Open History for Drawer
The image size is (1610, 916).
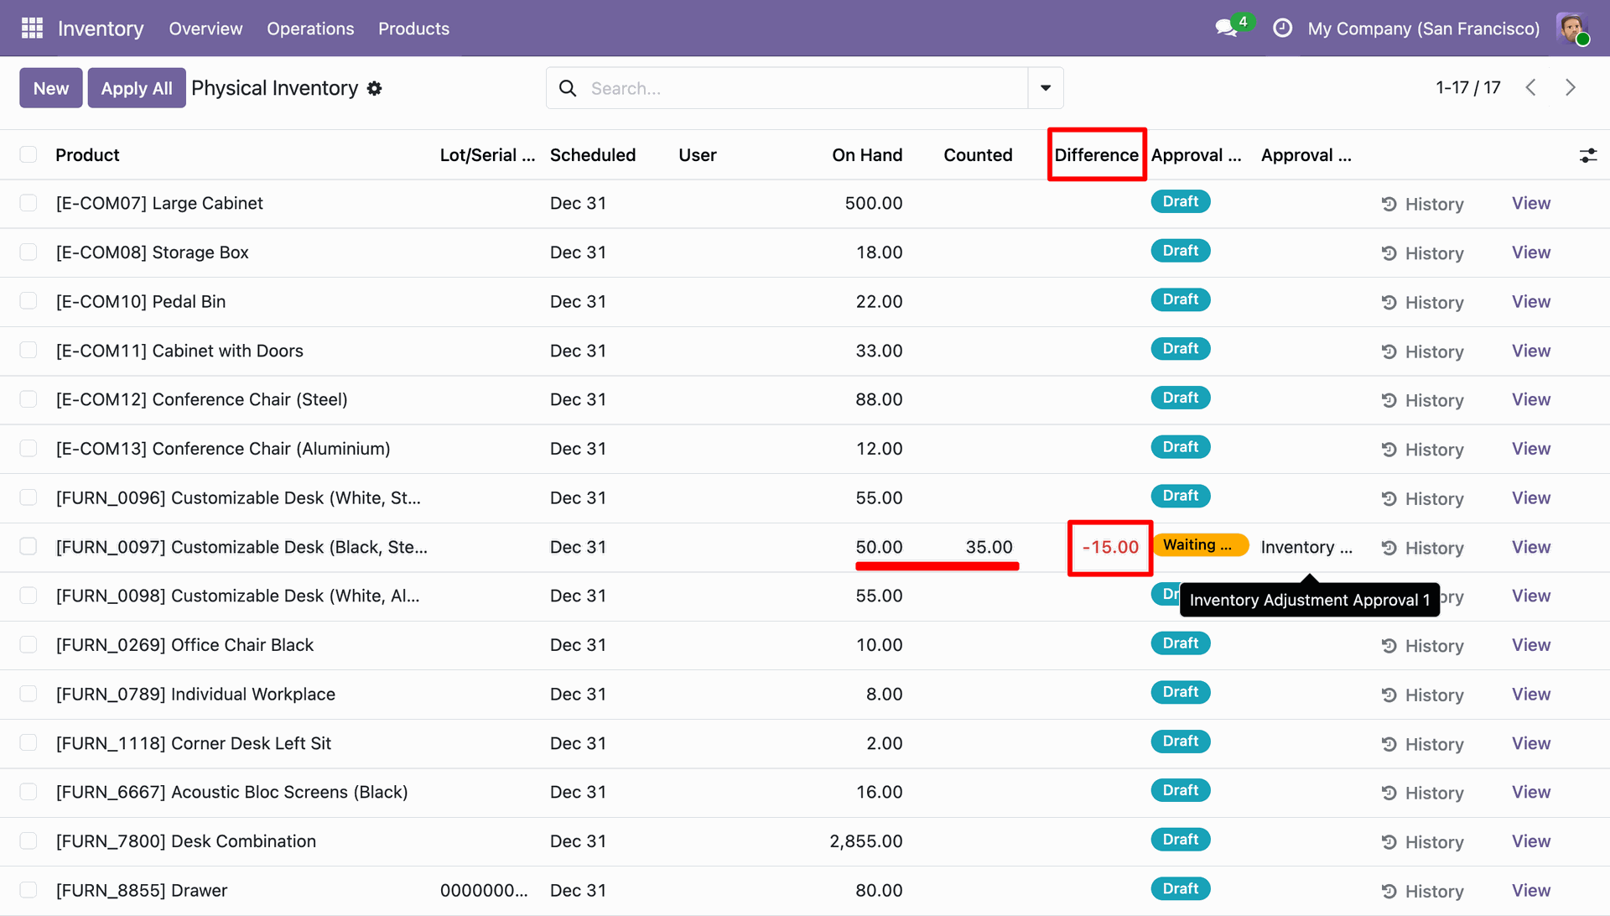[x=1422, y=891]
